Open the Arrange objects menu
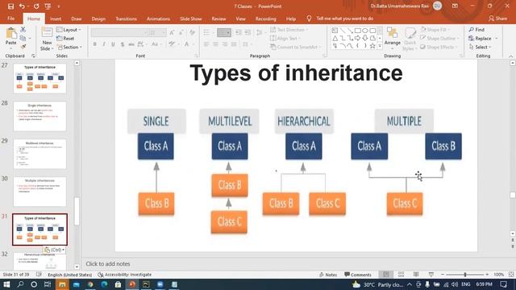Viewport: 516px width, 290px height. pos(393,37)
